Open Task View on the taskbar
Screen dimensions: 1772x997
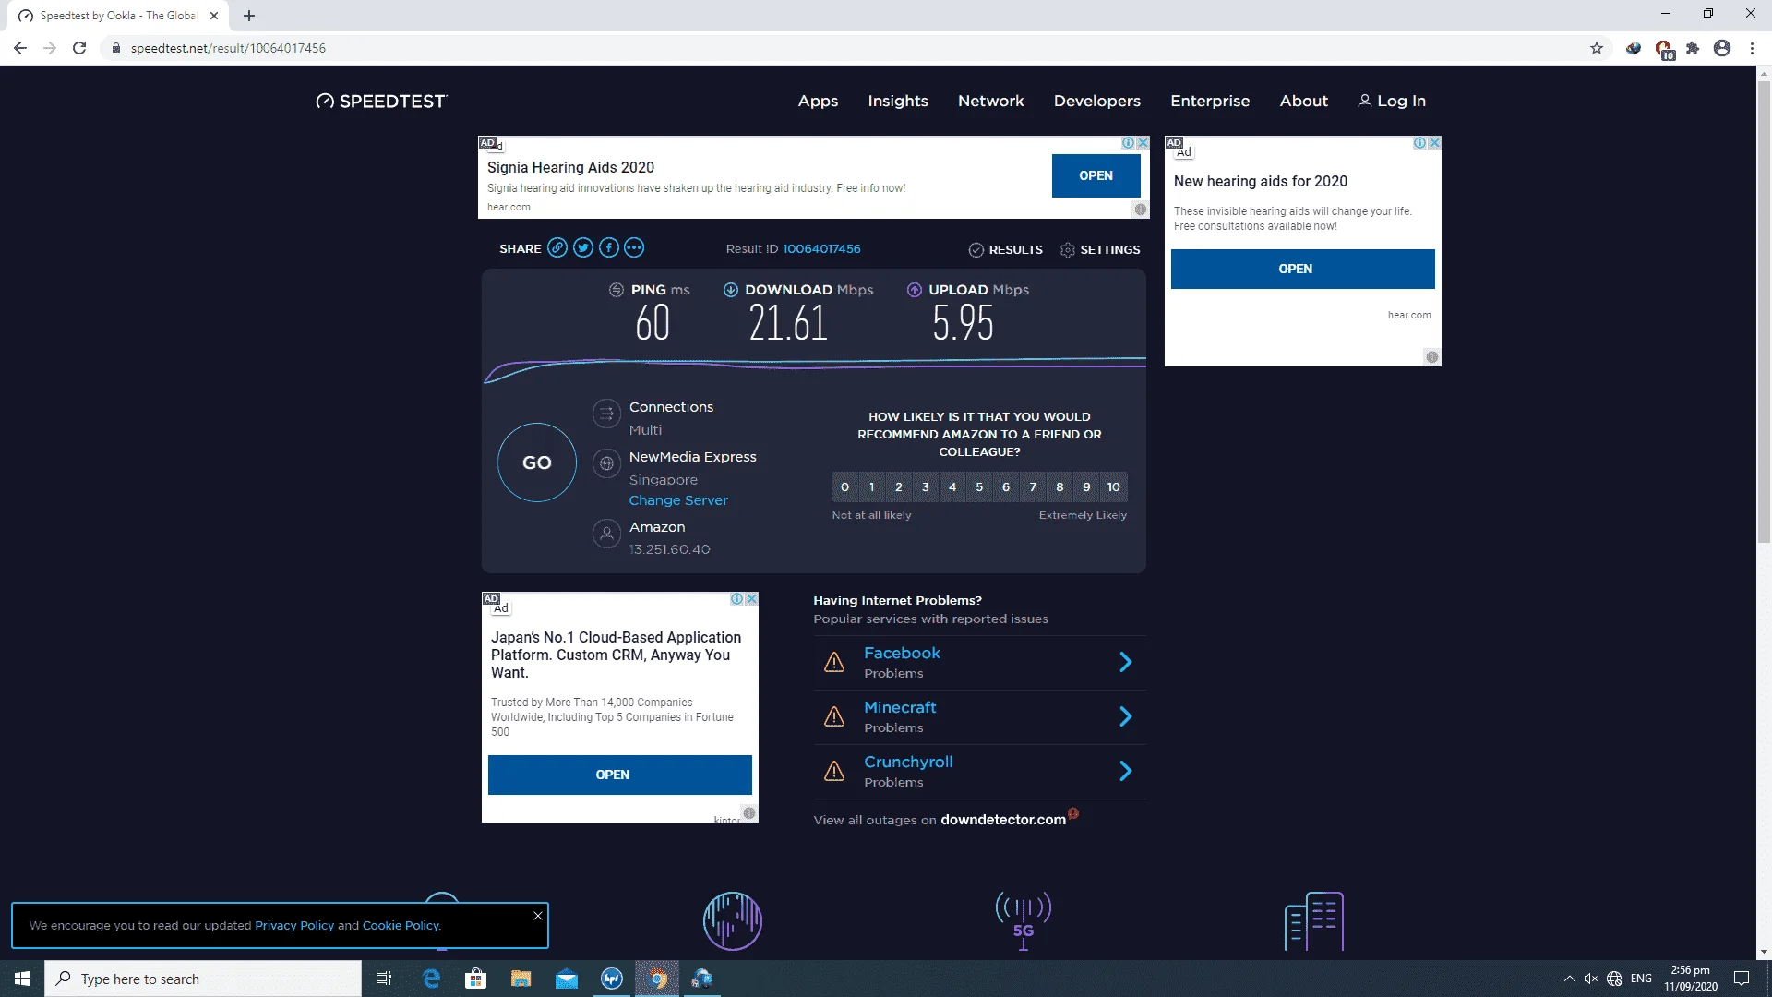tap(384, 979)
